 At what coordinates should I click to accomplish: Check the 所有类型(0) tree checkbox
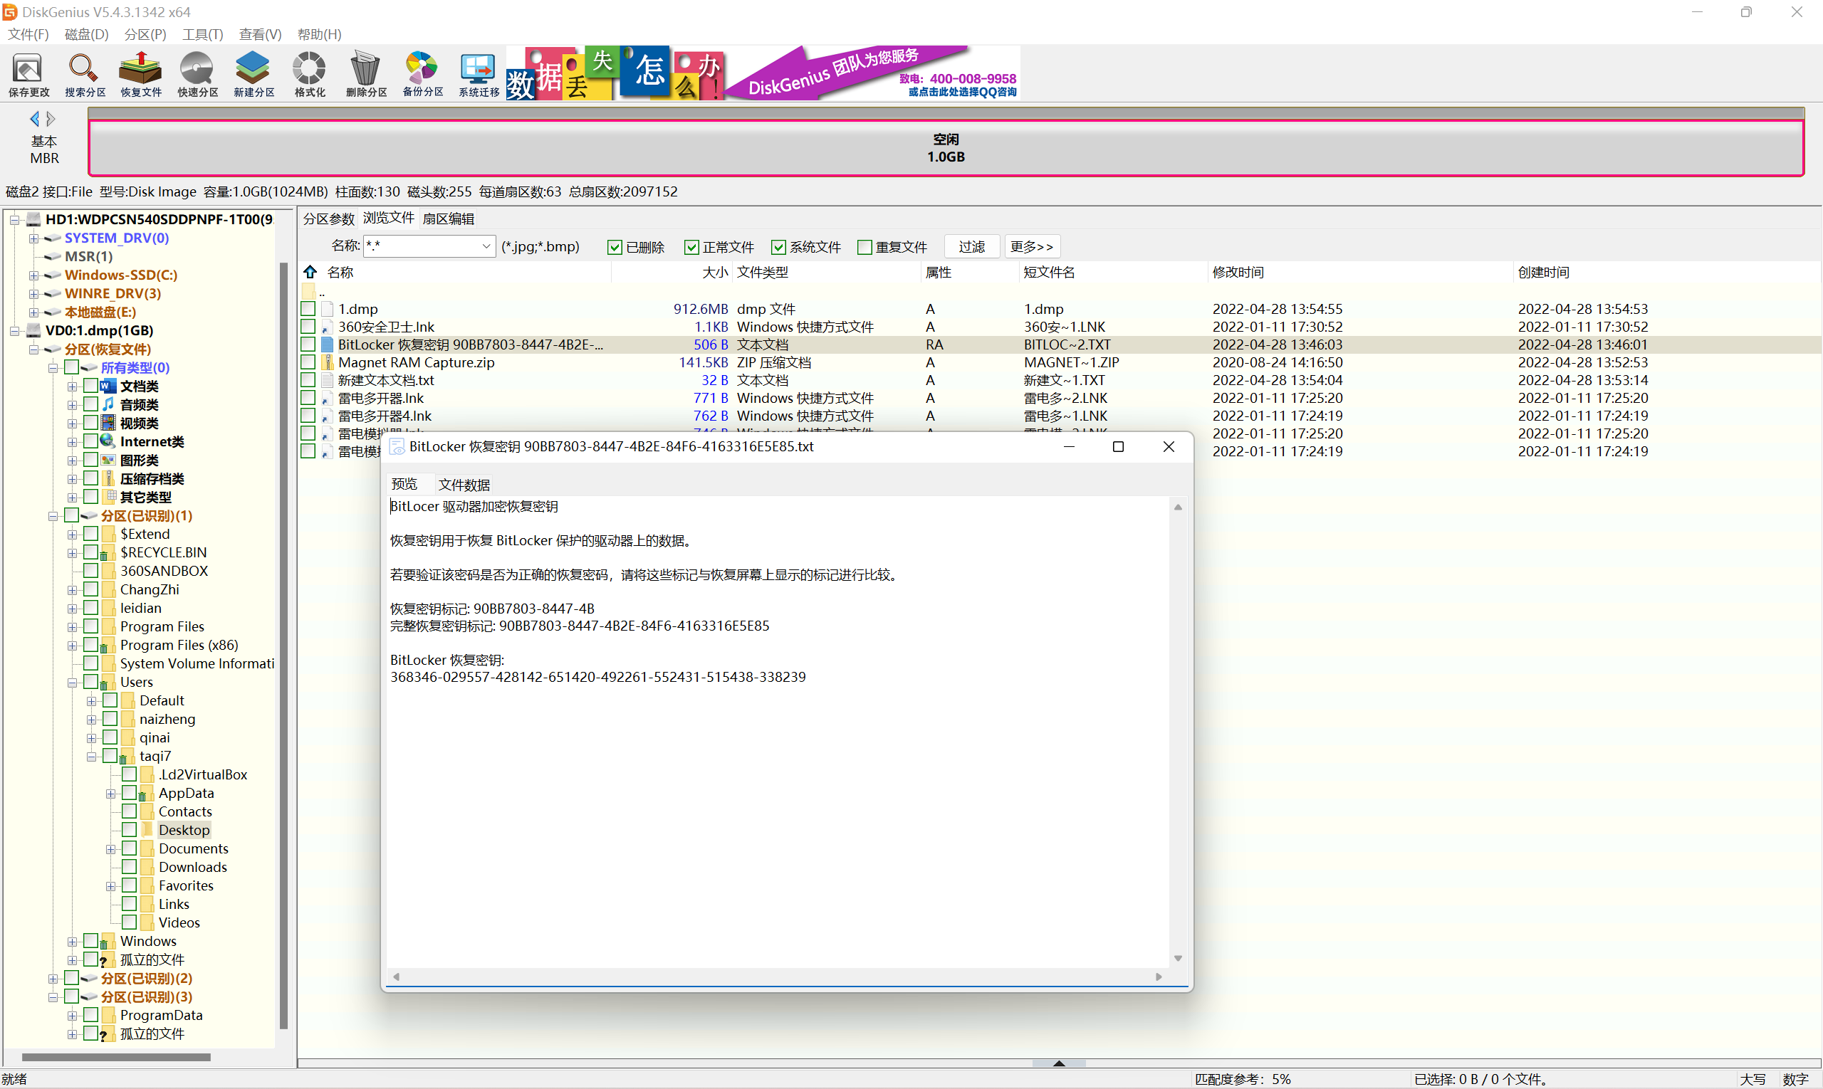click(x=71, y=367)
